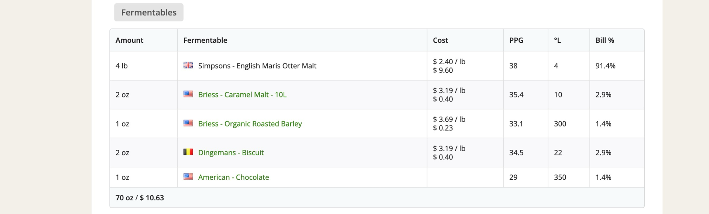Image resolution: width=709 pixels, height=214 pixels.
Task: Click the Fermentable column header
Action: pos(205,40)
